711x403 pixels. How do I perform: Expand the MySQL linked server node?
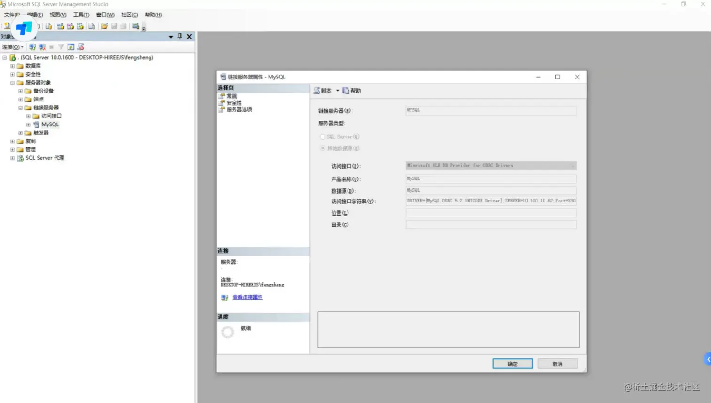coord(28,124)
